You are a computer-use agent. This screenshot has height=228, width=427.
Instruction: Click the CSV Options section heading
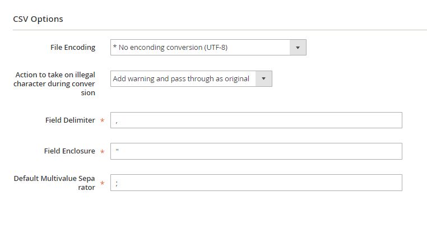tap(38, 19)
